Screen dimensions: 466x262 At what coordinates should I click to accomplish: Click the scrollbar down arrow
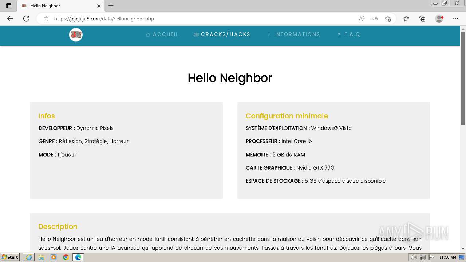[x=463, y=249]
